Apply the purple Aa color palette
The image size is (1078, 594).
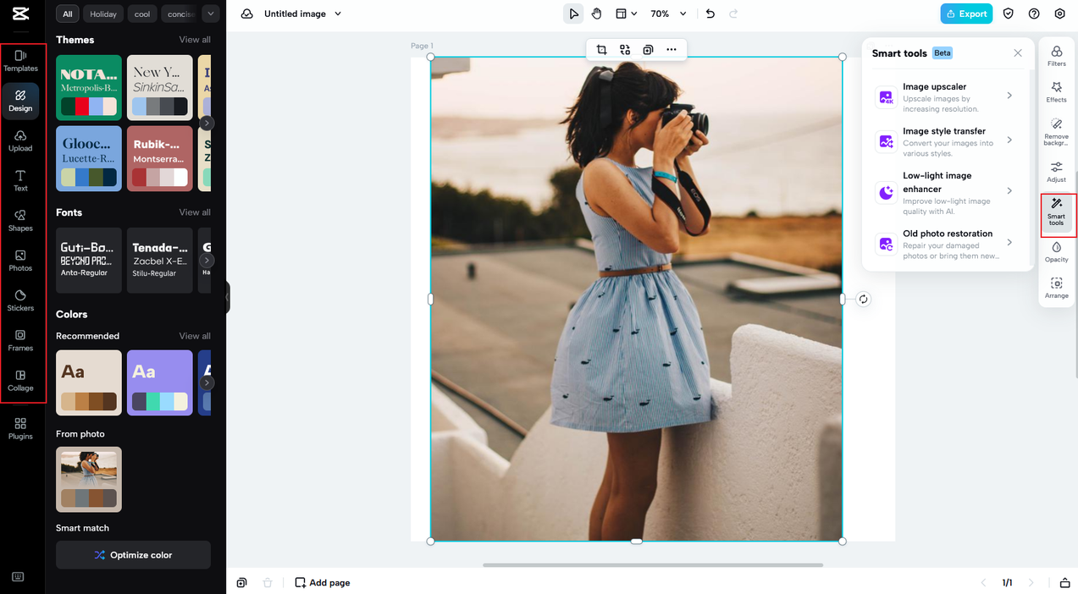pos(160,382)
